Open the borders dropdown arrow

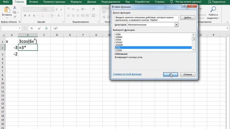tap(46, 15)
